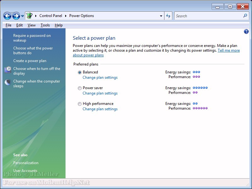This screenshot has width=252, height=189.
Task: Change plan settings for Power saver
Action: point(100,93)
